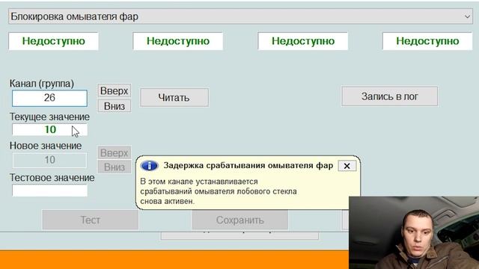Click Вверх next to the channel field
The height and width of the screenshot is (269, 479).
click(115, 90)
